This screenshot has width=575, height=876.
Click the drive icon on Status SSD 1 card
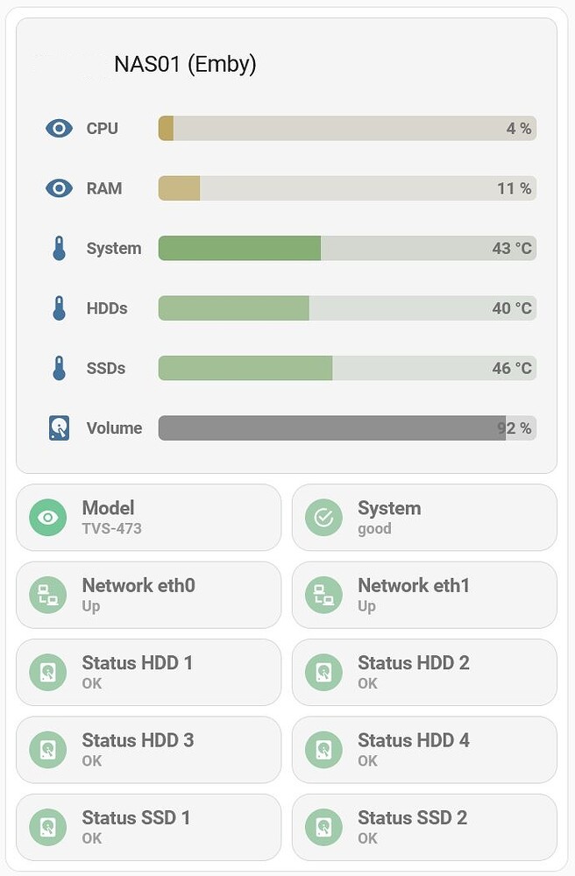pyautogui.click(x=48, y=826)
